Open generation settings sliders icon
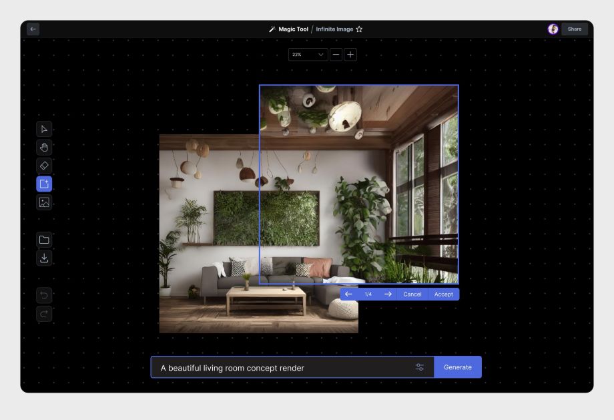The image size is (614, 420). click(x=420, y=367)
